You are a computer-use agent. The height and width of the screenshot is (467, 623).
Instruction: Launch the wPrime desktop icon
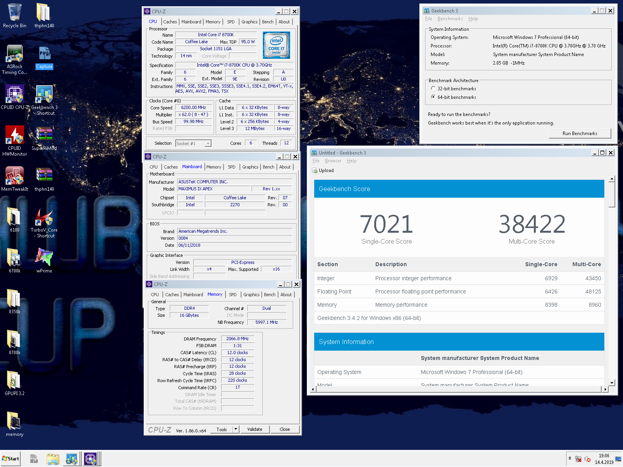point(44,260)
